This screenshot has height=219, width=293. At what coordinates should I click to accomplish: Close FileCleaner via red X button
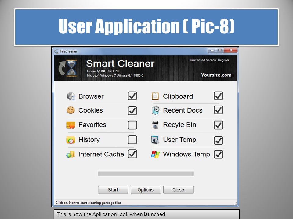click(x=231, y=50)
